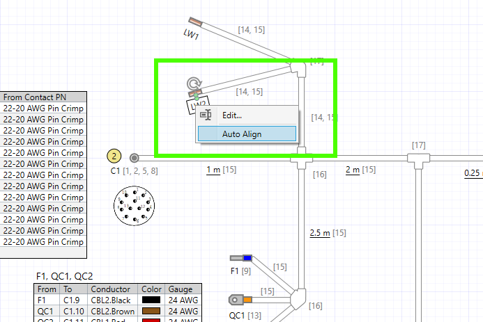Click the 2 m length label
This screenshot has width=483, height=322.
point(353,170)
